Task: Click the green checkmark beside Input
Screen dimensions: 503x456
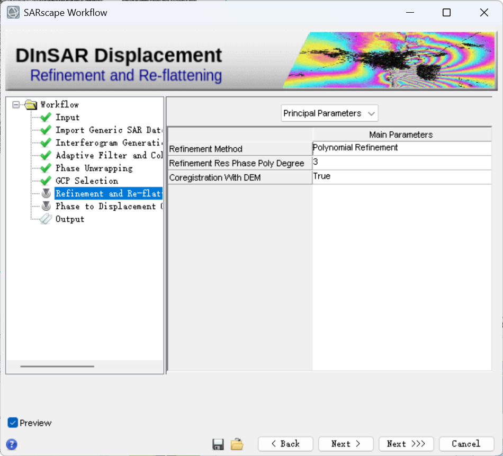Action: tap(46, 117)
